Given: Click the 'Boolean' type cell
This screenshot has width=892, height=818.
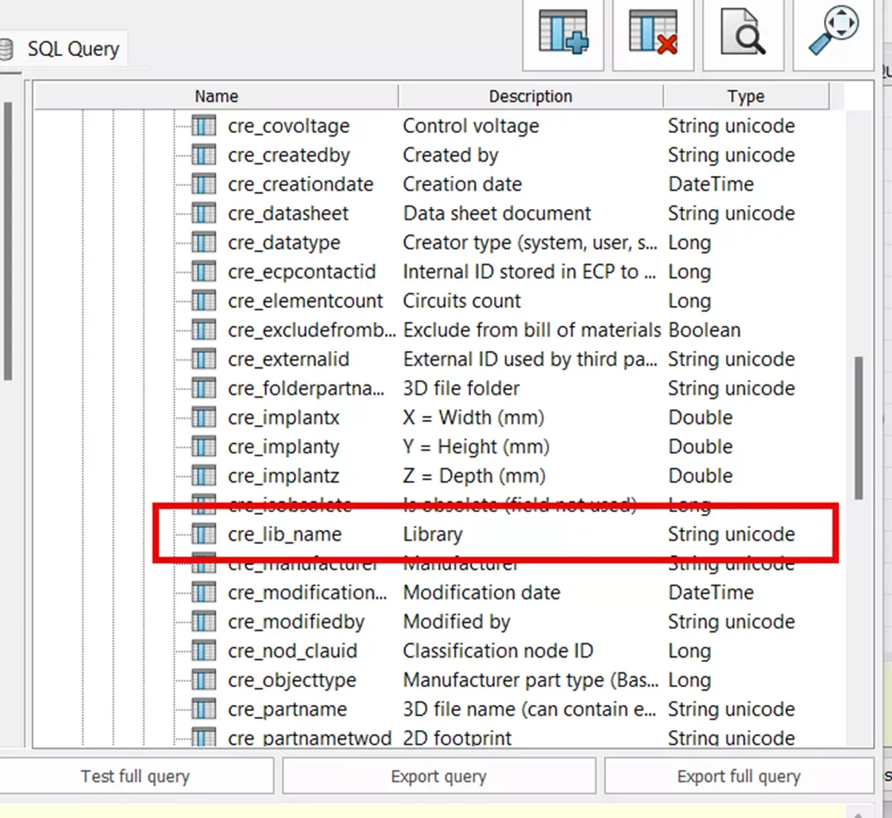Looking at the screenshot, I should 704,330.
